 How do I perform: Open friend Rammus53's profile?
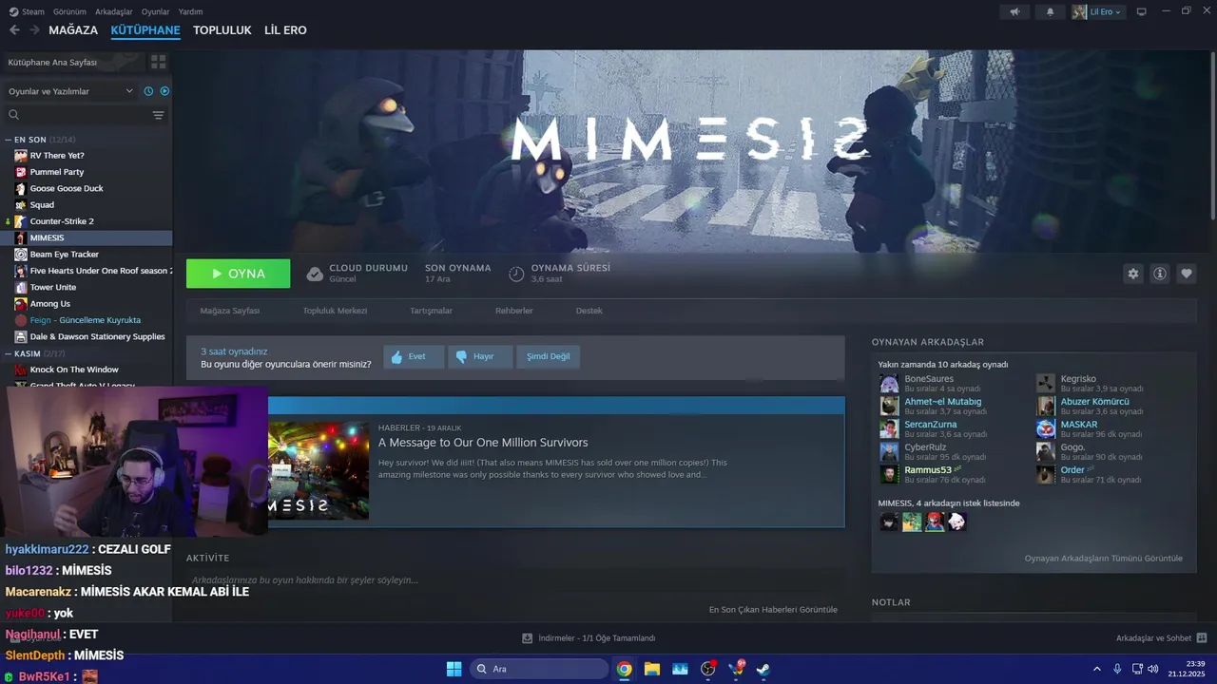928,470
